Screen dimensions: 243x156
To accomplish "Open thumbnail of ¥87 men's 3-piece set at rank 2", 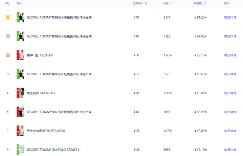I will coord(21,36).
